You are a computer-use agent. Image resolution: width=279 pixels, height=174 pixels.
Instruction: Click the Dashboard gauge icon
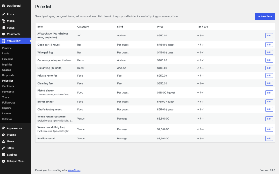point(3,5)
